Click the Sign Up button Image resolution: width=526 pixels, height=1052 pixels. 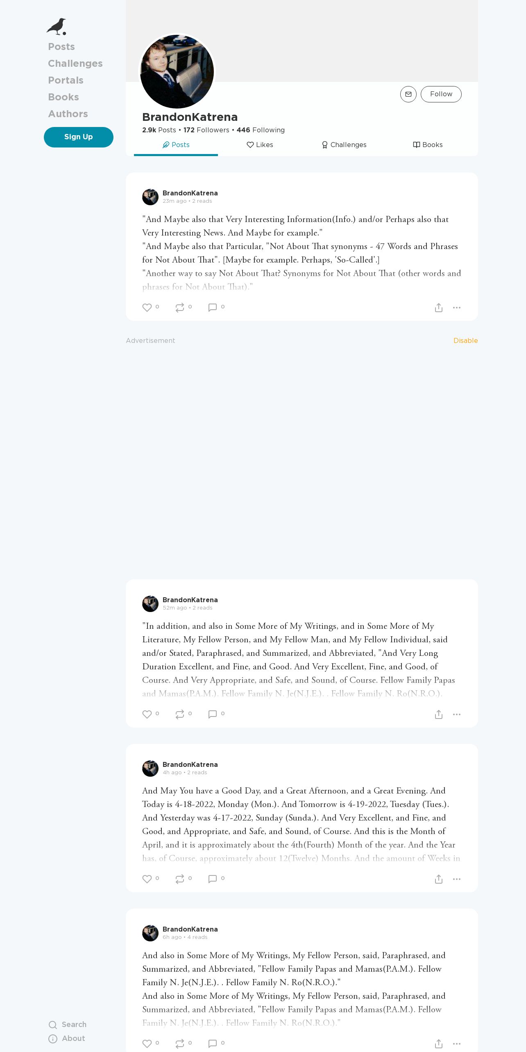[79, 137]
